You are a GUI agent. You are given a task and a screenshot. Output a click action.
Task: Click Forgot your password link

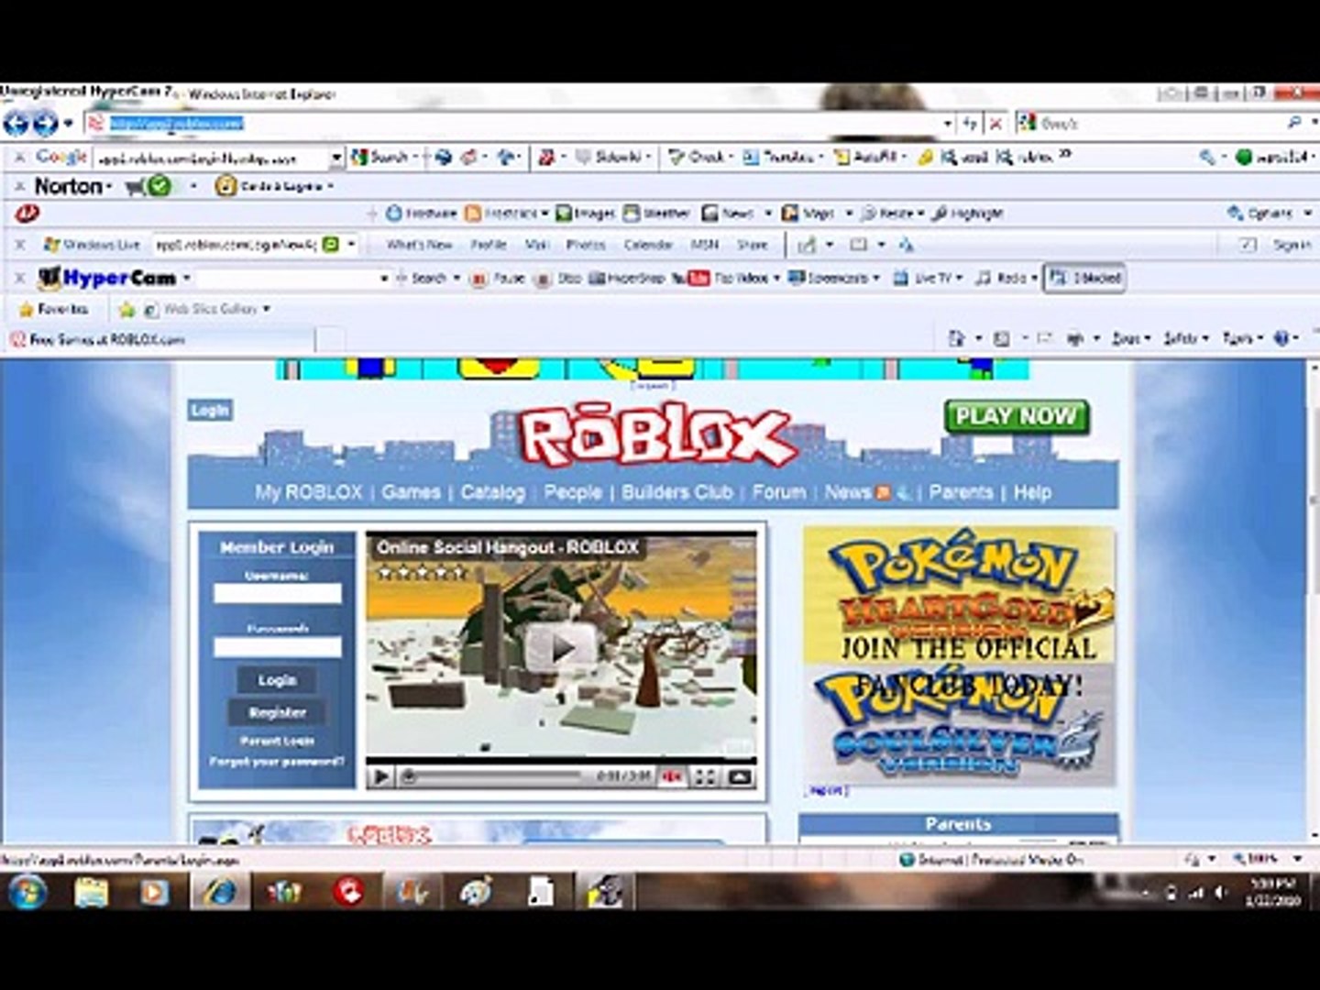click(x=277, y=762)
